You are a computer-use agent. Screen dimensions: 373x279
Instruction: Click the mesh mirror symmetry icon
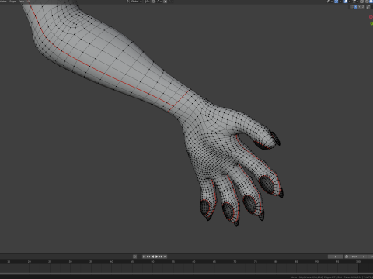(x=351, y=7)
